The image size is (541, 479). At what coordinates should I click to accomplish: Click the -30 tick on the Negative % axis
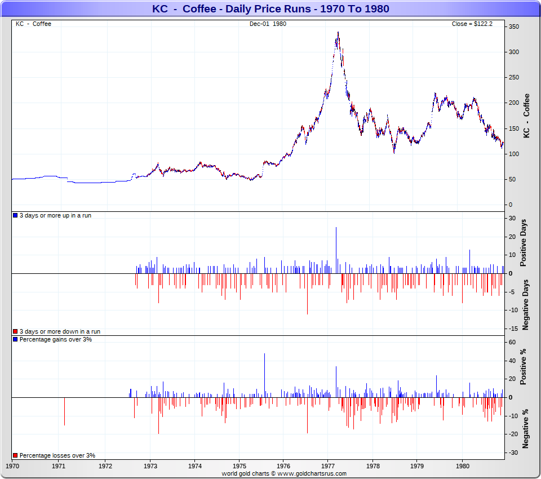coord(513,453)
